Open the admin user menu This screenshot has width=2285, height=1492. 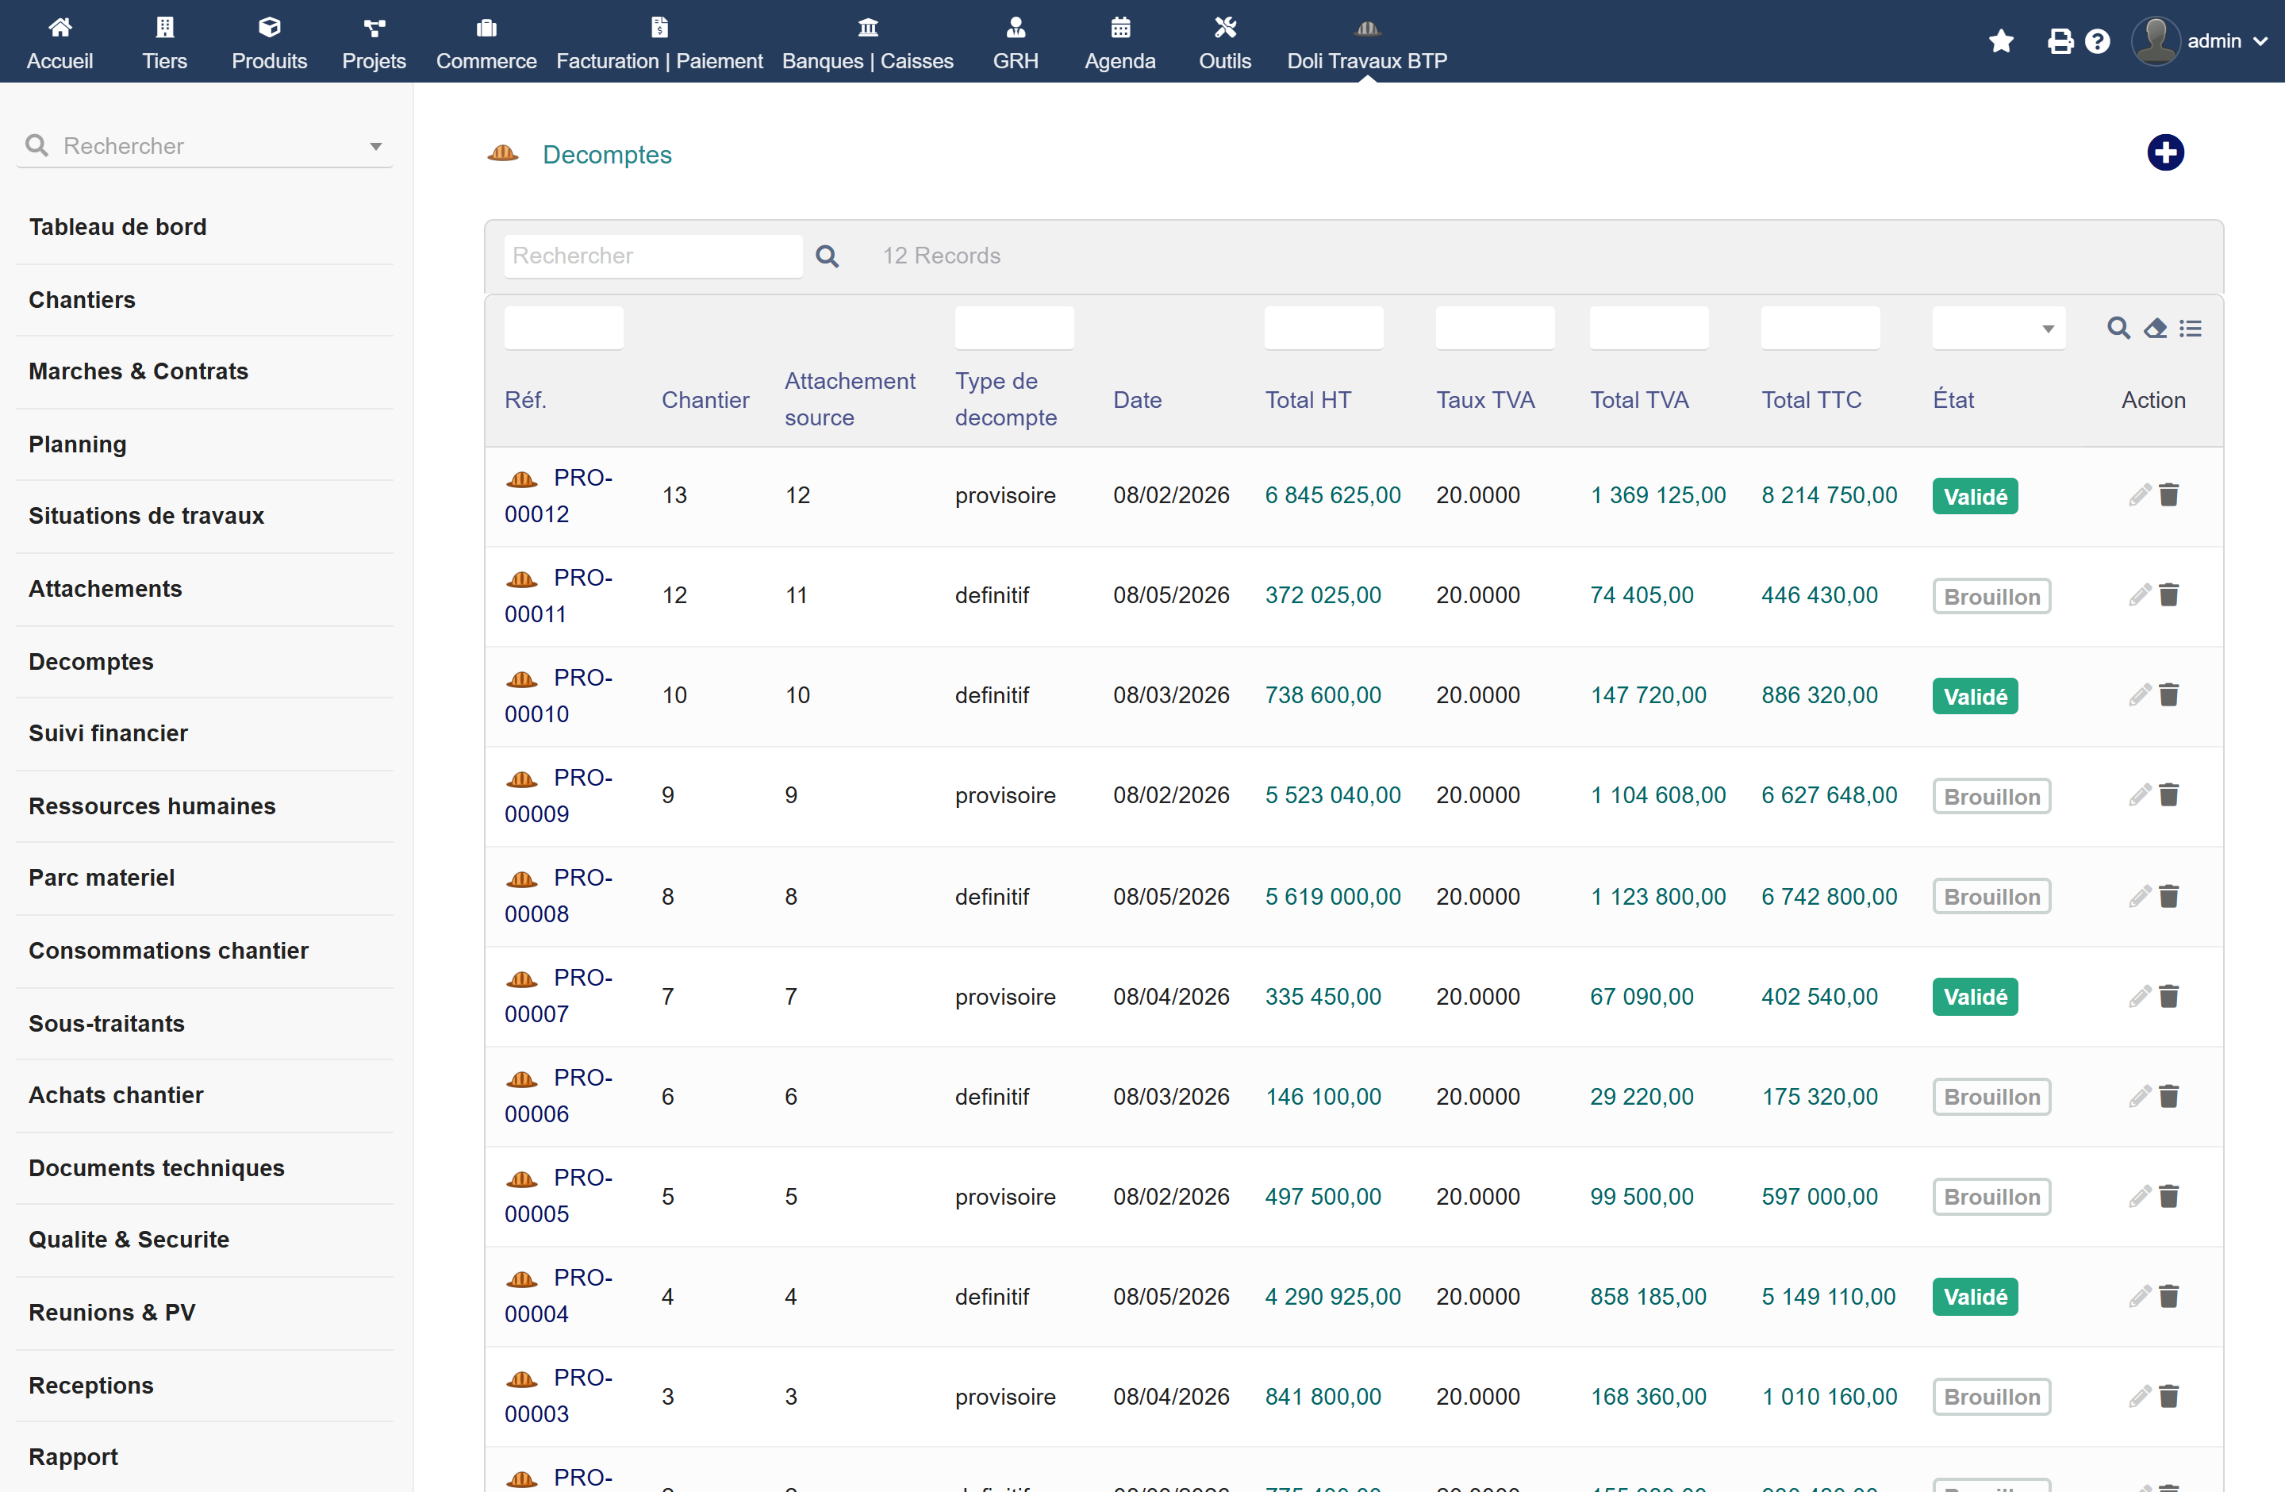click(x=2199, y=41)
